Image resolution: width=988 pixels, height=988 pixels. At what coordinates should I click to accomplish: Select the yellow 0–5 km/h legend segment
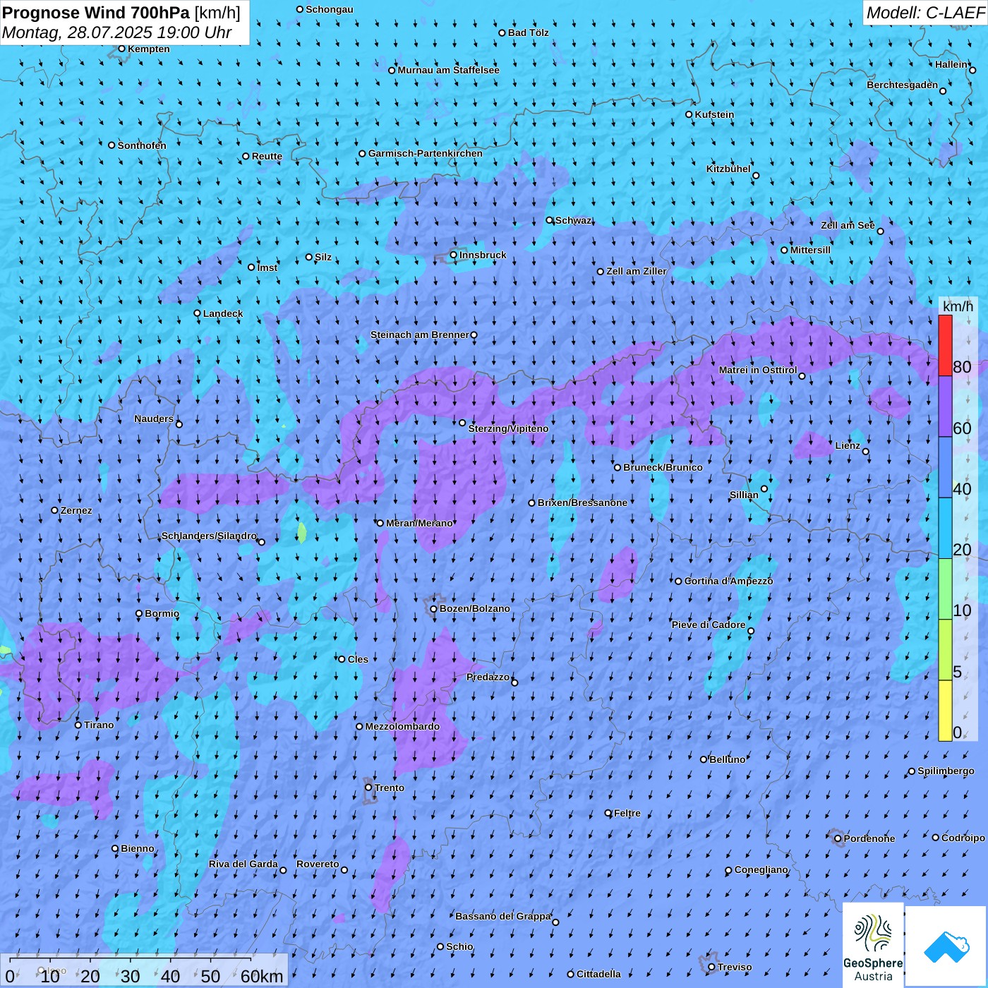tap(945, 711)
